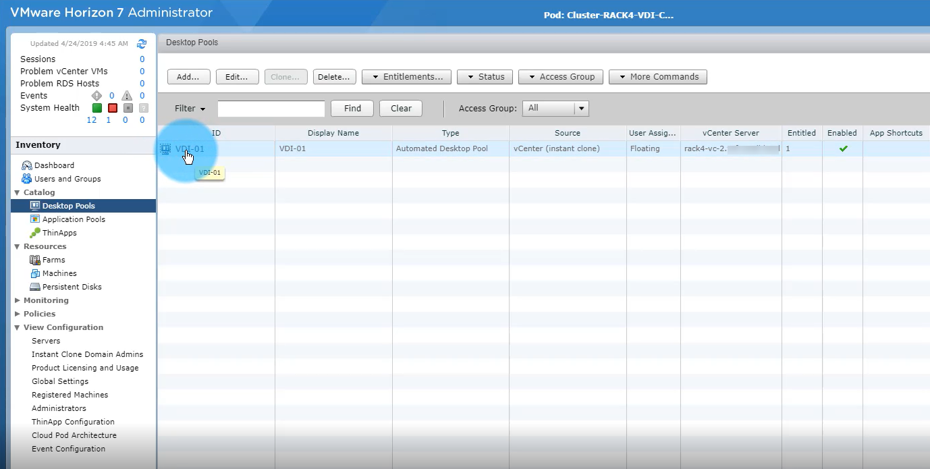Click the red System Health status icon
This screenshot has width=930, height=469.
(113, 108)
